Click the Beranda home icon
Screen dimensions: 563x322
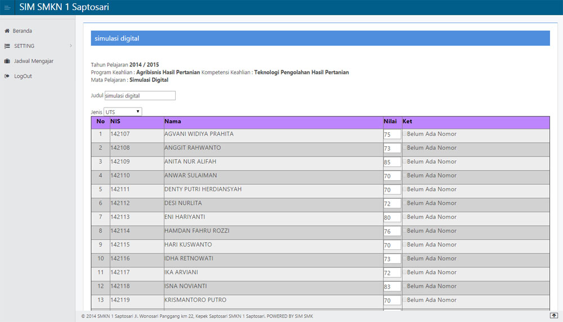tap(7, 31)
